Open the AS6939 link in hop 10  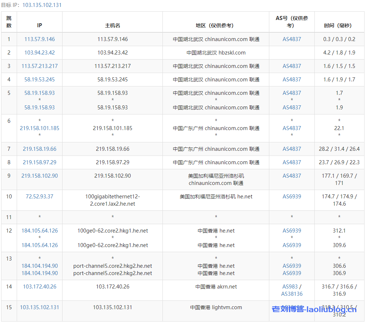pos(292,197)
